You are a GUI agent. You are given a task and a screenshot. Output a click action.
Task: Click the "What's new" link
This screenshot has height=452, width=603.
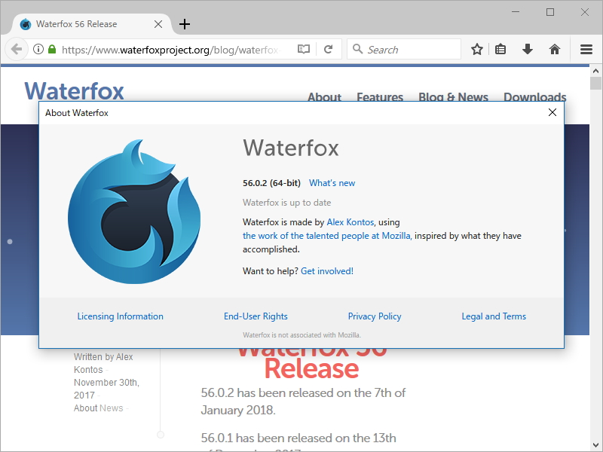click(332, 182)
